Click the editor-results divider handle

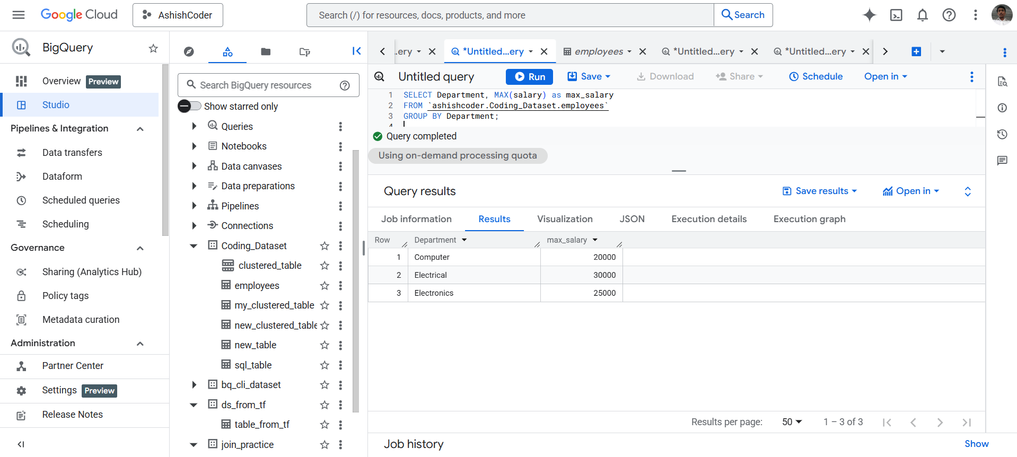point(679,171)
